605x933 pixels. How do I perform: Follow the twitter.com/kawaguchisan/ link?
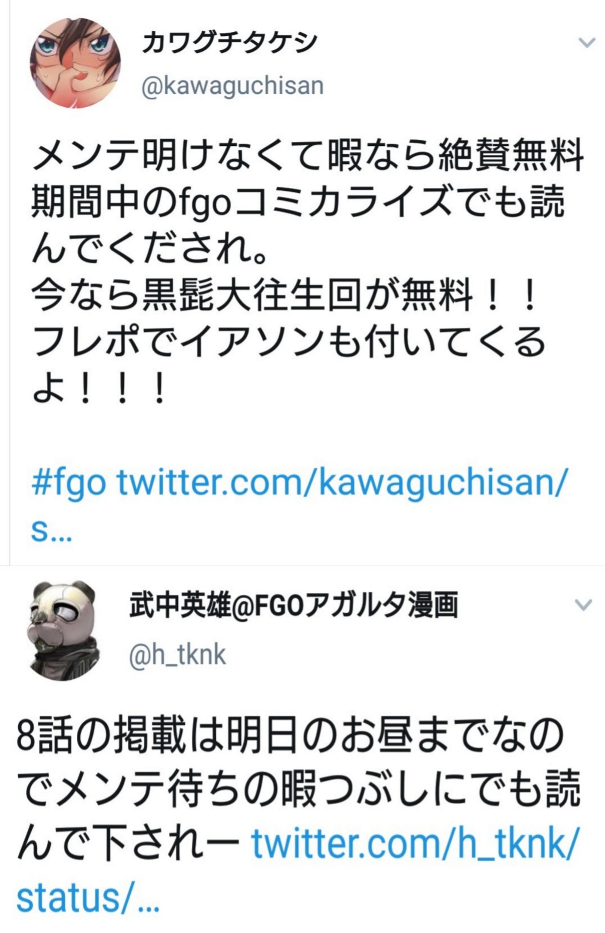[x=341, y=484]
